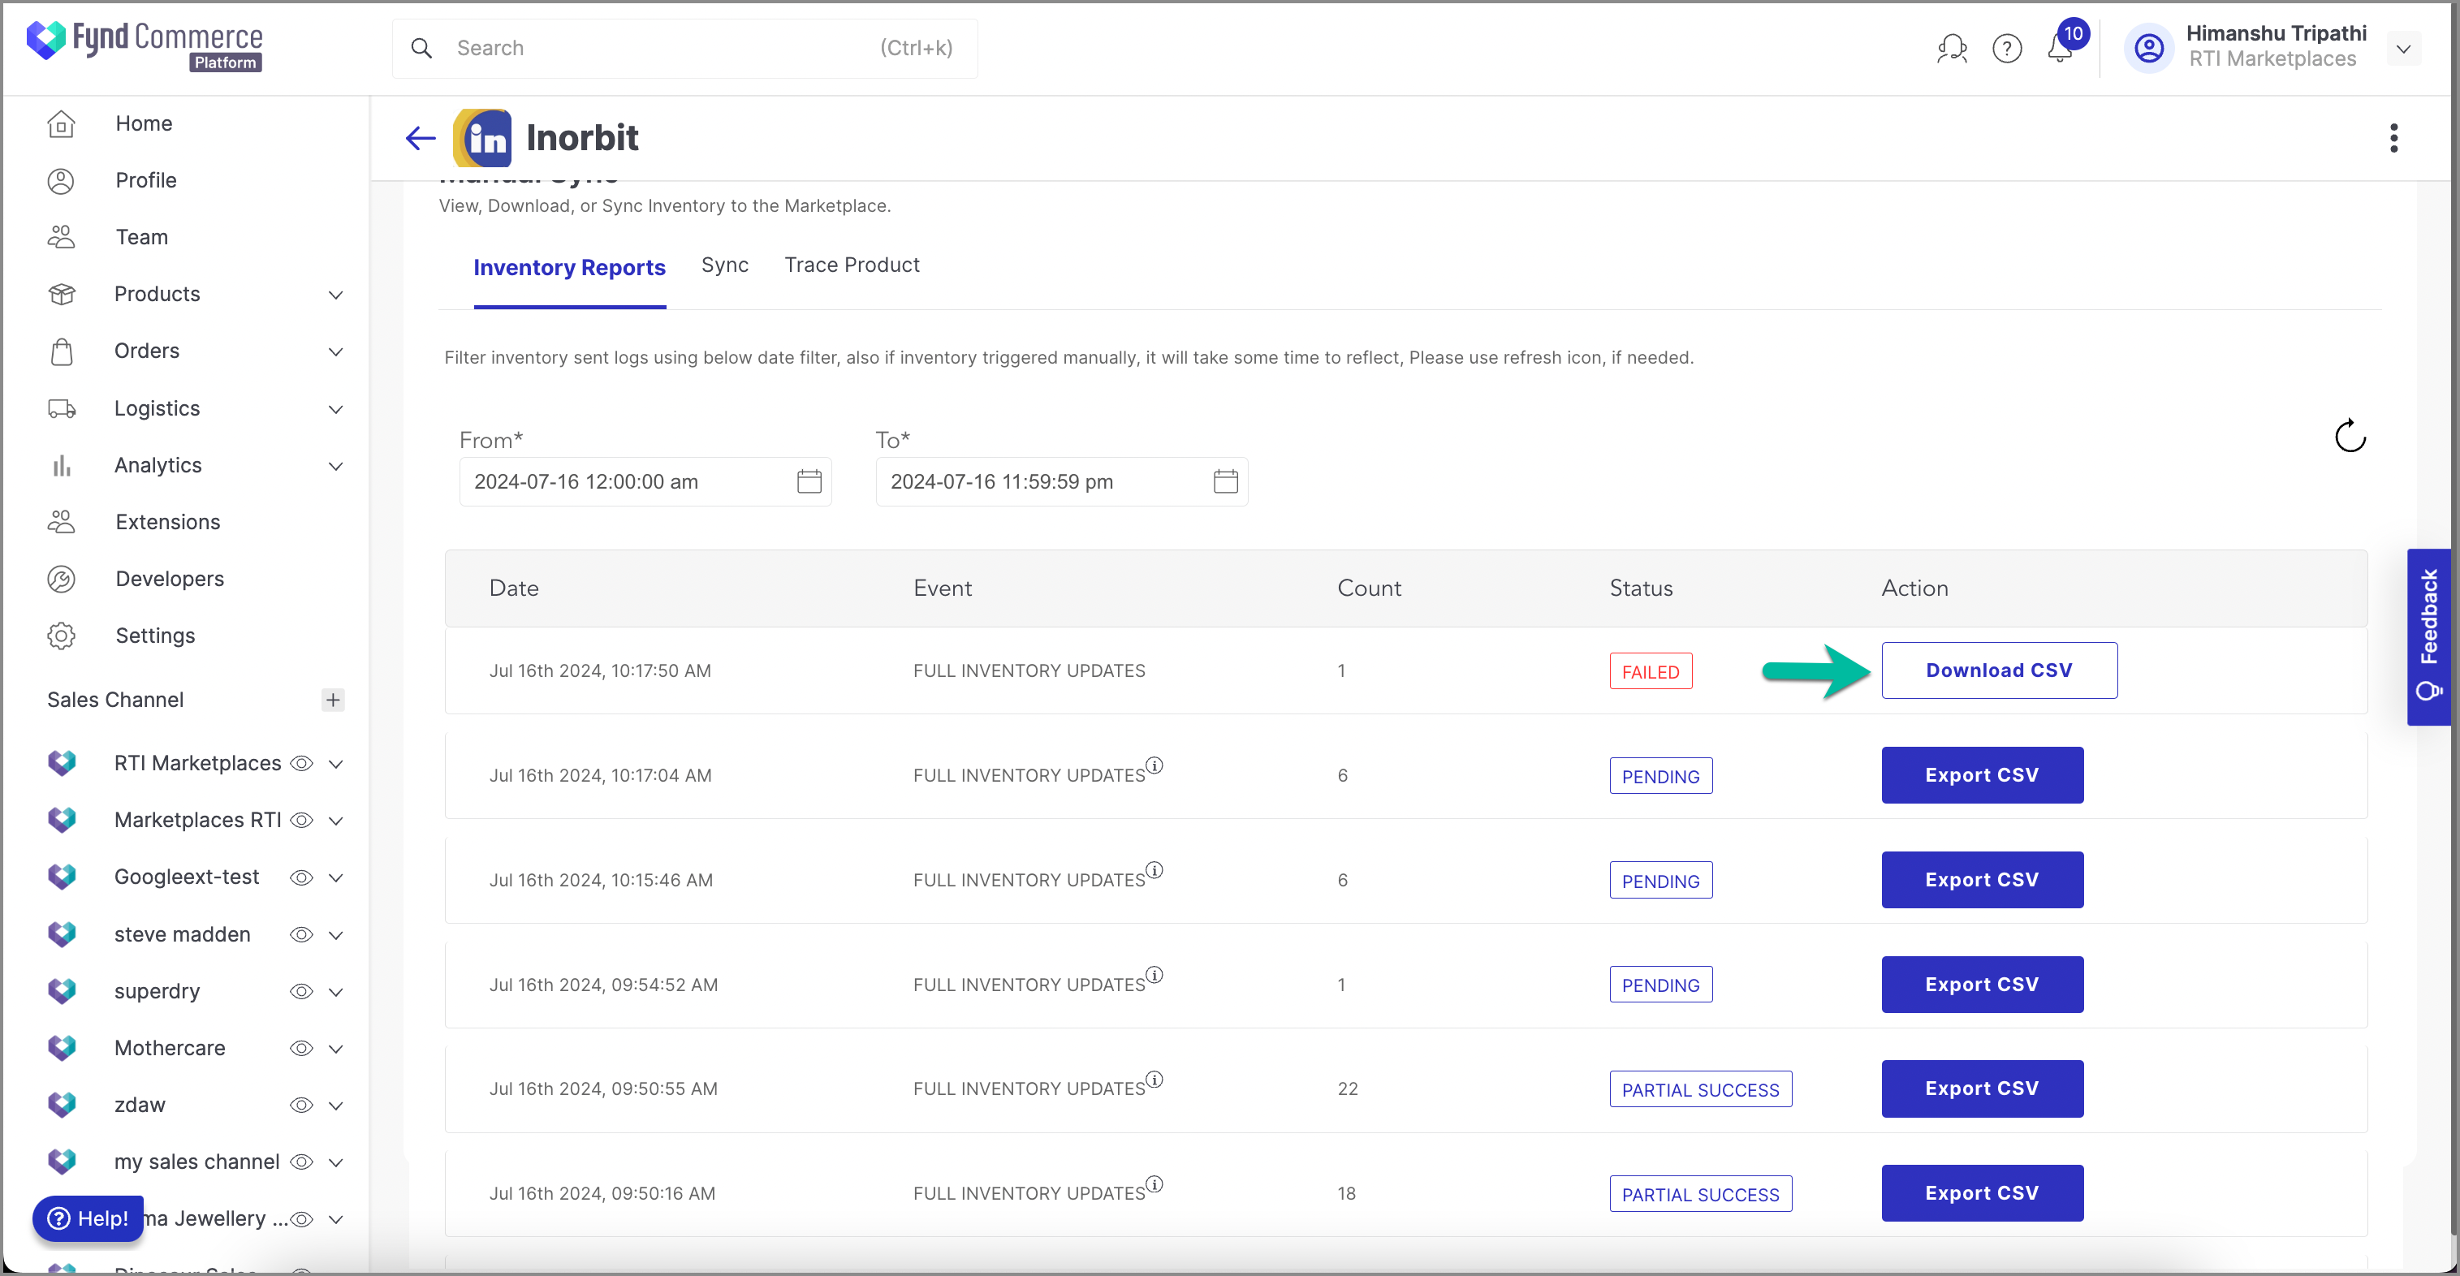Open Developers in the sidebar
2460x1276 pixels.
click(170, 579)
